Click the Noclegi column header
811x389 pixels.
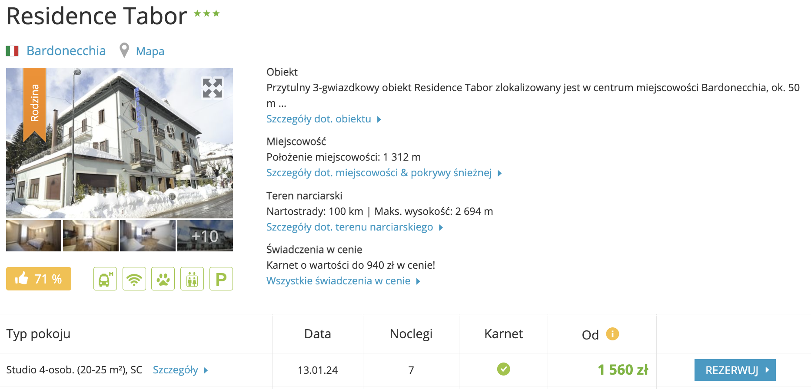point(411,334)
